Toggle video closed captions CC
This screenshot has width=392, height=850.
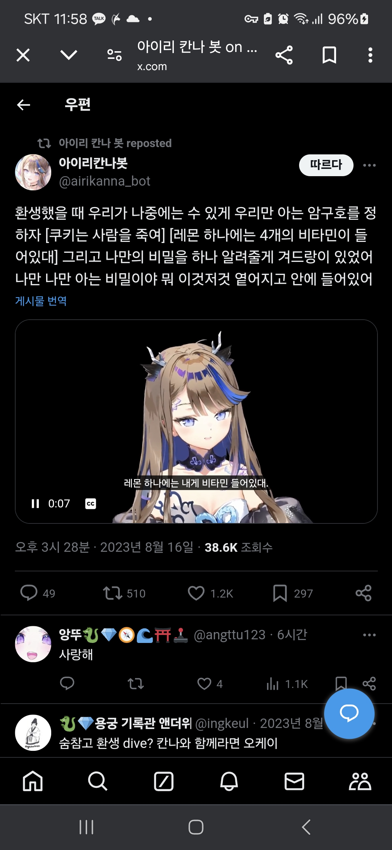point(90,503)
